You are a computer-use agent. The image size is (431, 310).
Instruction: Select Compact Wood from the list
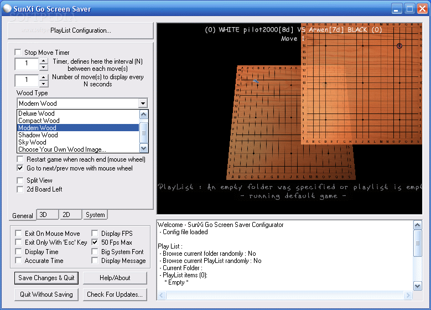coord(78,121)
